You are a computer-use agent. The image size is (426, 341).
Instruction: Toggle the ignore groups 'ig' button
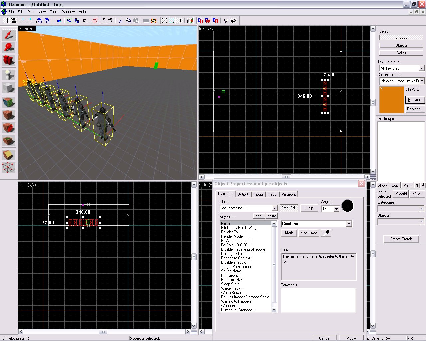[85, 21]
